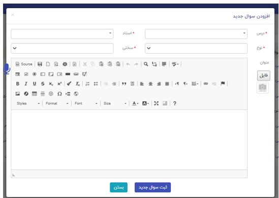279x198 pixels.
Task: Insert a horizontal line icon
Action: (43, 94)
